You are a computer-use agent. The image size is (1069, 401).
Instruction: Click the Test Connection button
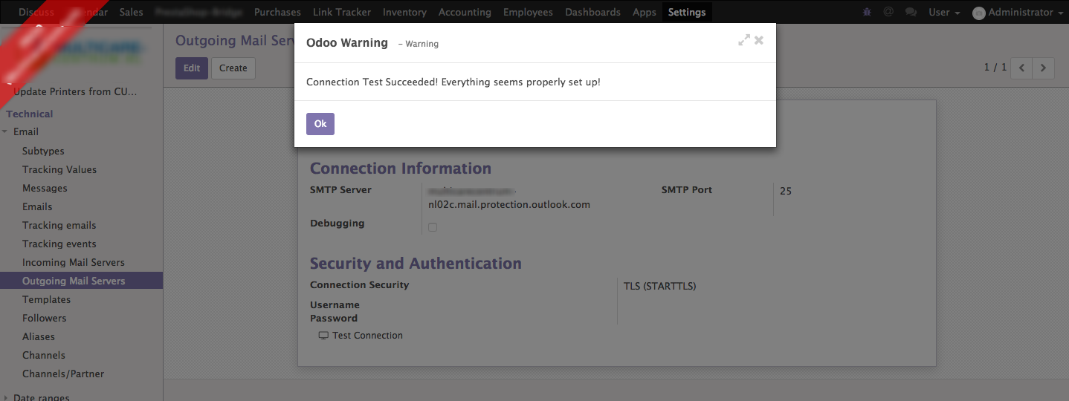361,336
